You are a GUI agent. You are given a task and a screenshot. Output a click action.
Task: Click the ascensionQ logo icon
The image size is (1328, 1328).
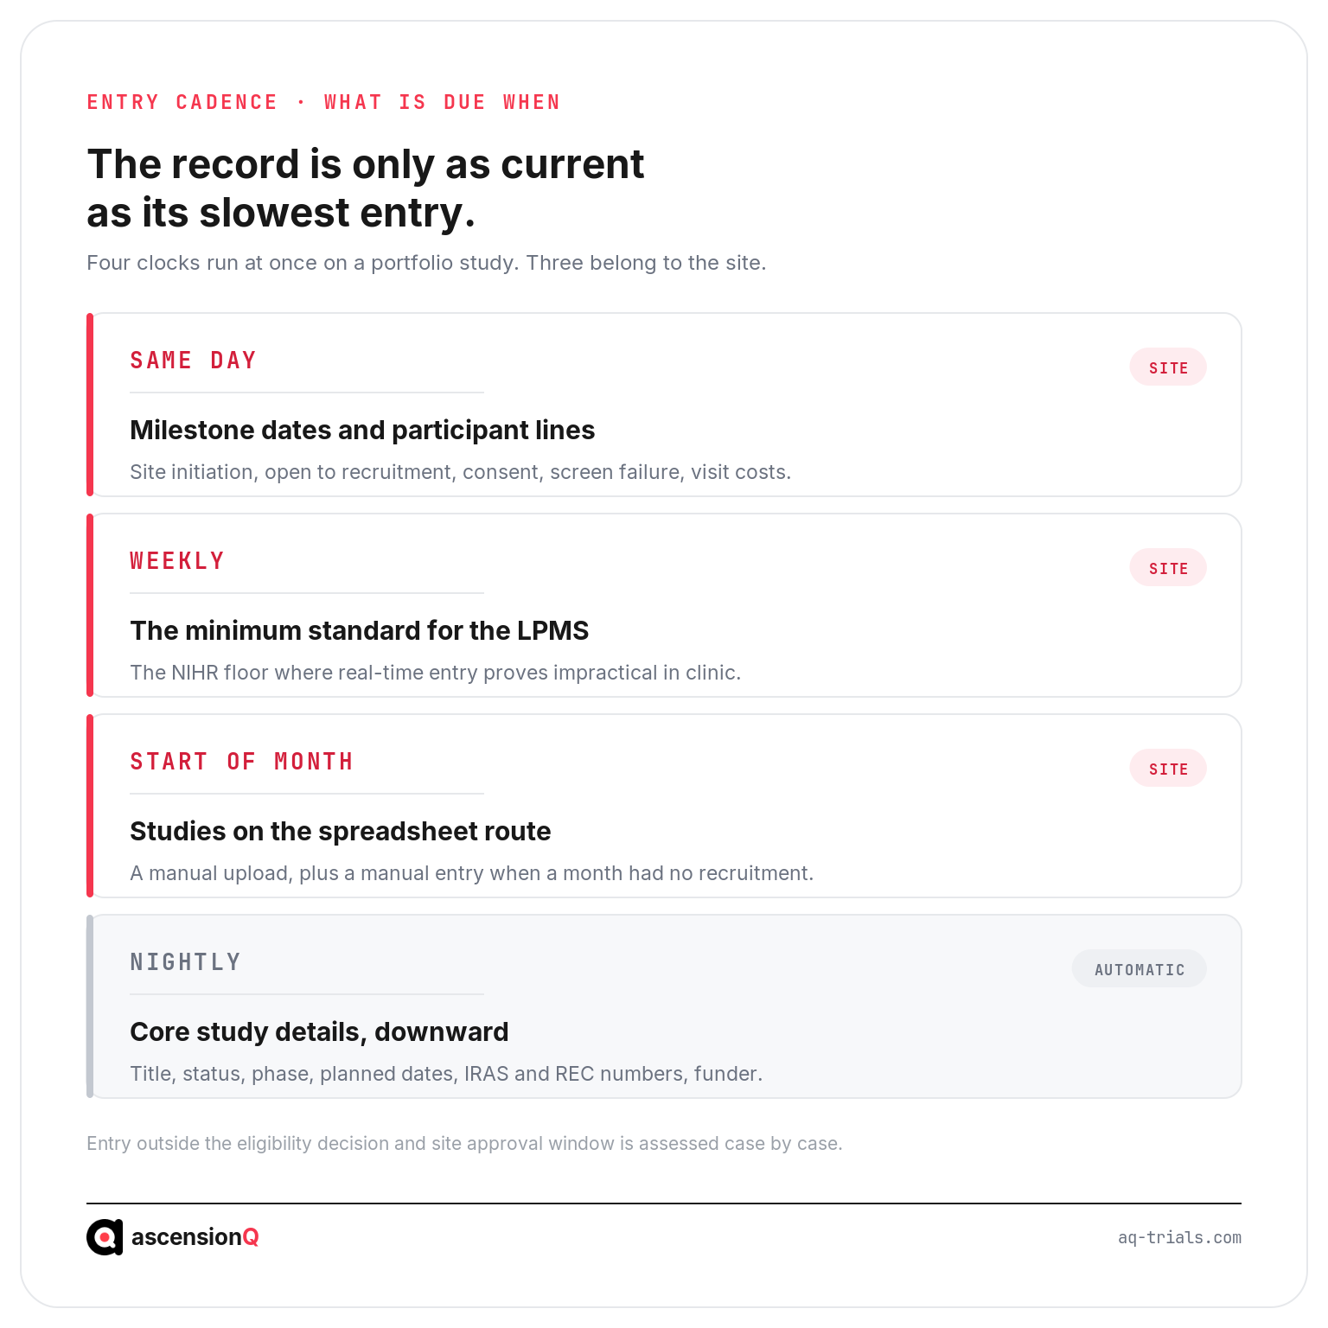[105, 1237]
